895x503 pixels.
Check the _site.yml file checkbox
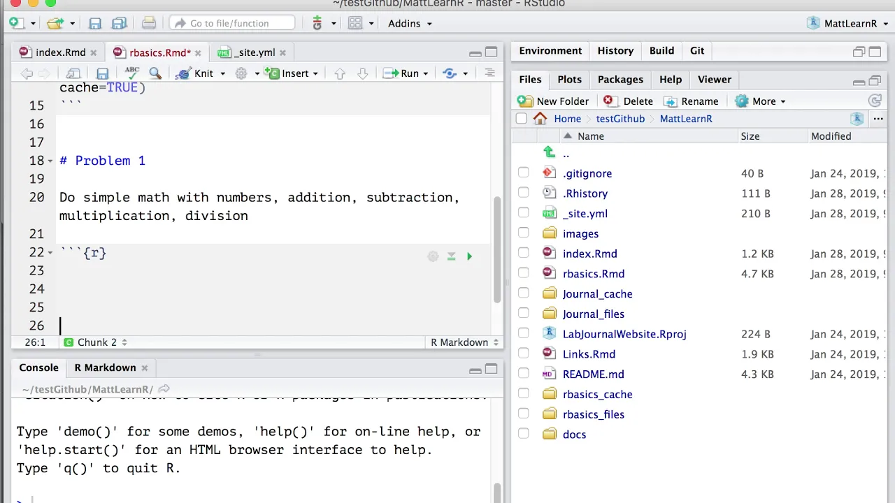524,214
